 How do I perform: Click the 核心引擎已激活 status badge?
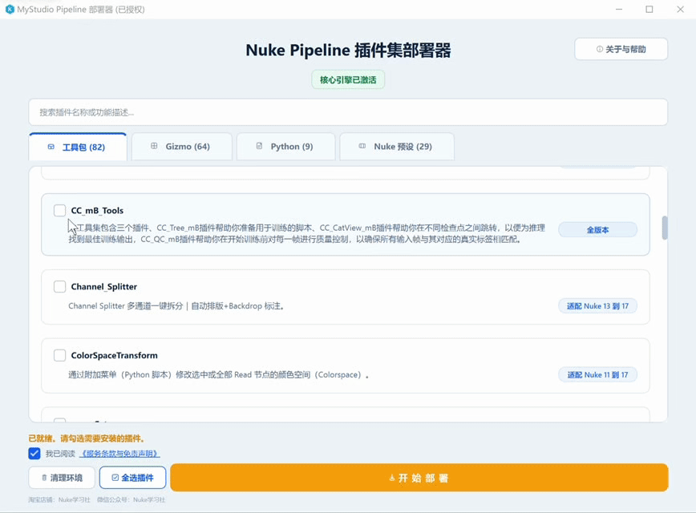[x=348, y=80]
